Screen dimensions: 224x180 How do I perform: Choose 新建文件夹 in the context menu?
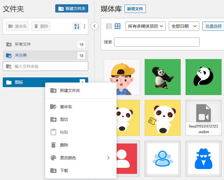[81, 90]
